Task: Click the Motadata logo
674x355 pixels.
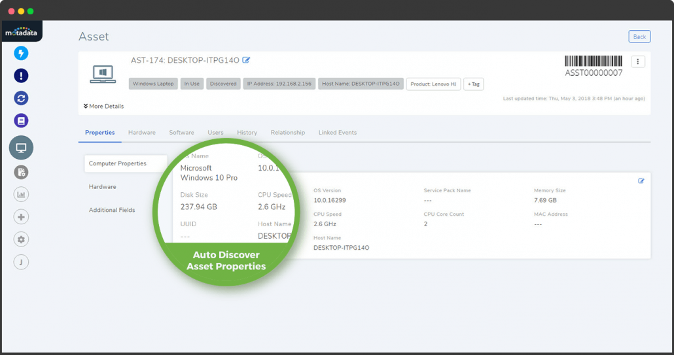Action: 22,32
